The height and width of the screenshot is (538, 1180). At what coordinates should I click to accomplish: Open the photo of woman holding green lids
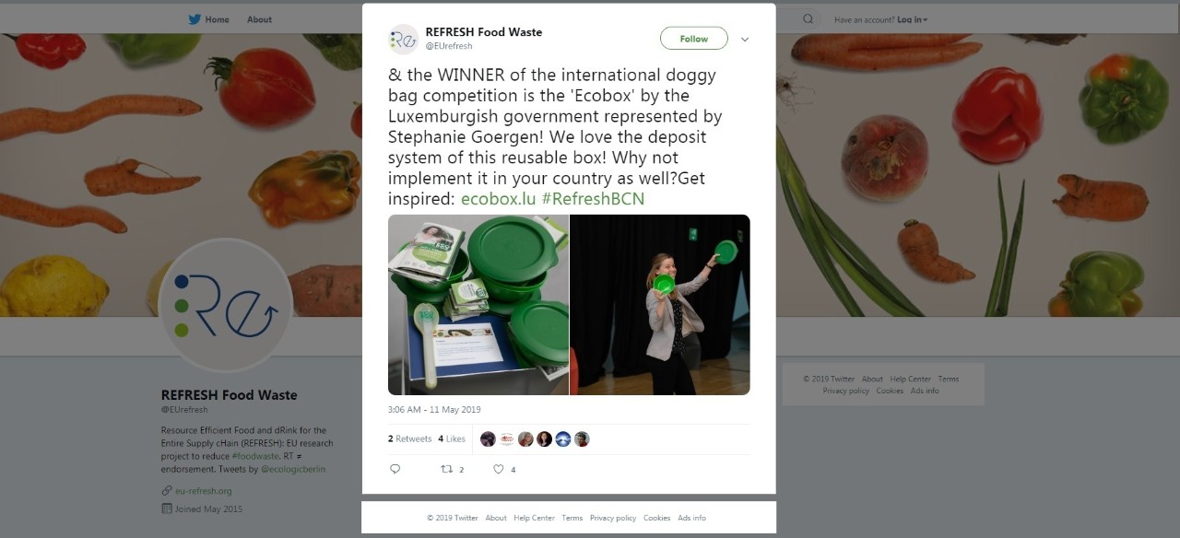tap(660, 305)
